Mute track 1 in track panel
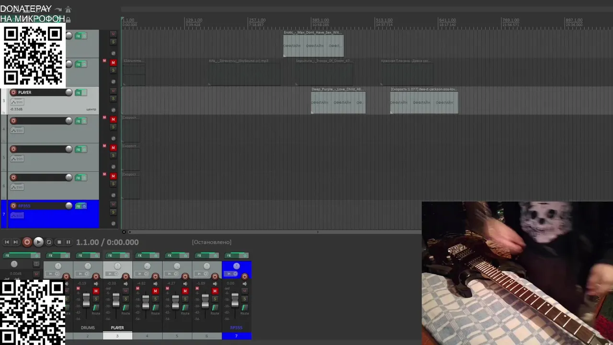 tap(113, 34)
